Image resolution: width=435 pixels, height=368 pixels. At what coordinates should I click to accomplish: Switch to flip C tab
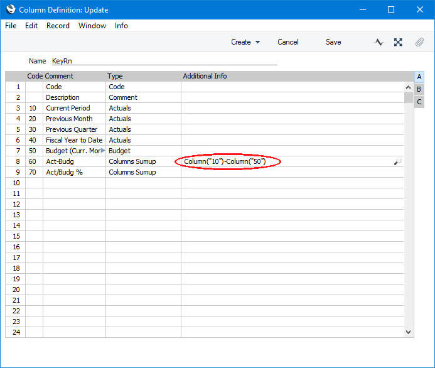click(419, 102)
